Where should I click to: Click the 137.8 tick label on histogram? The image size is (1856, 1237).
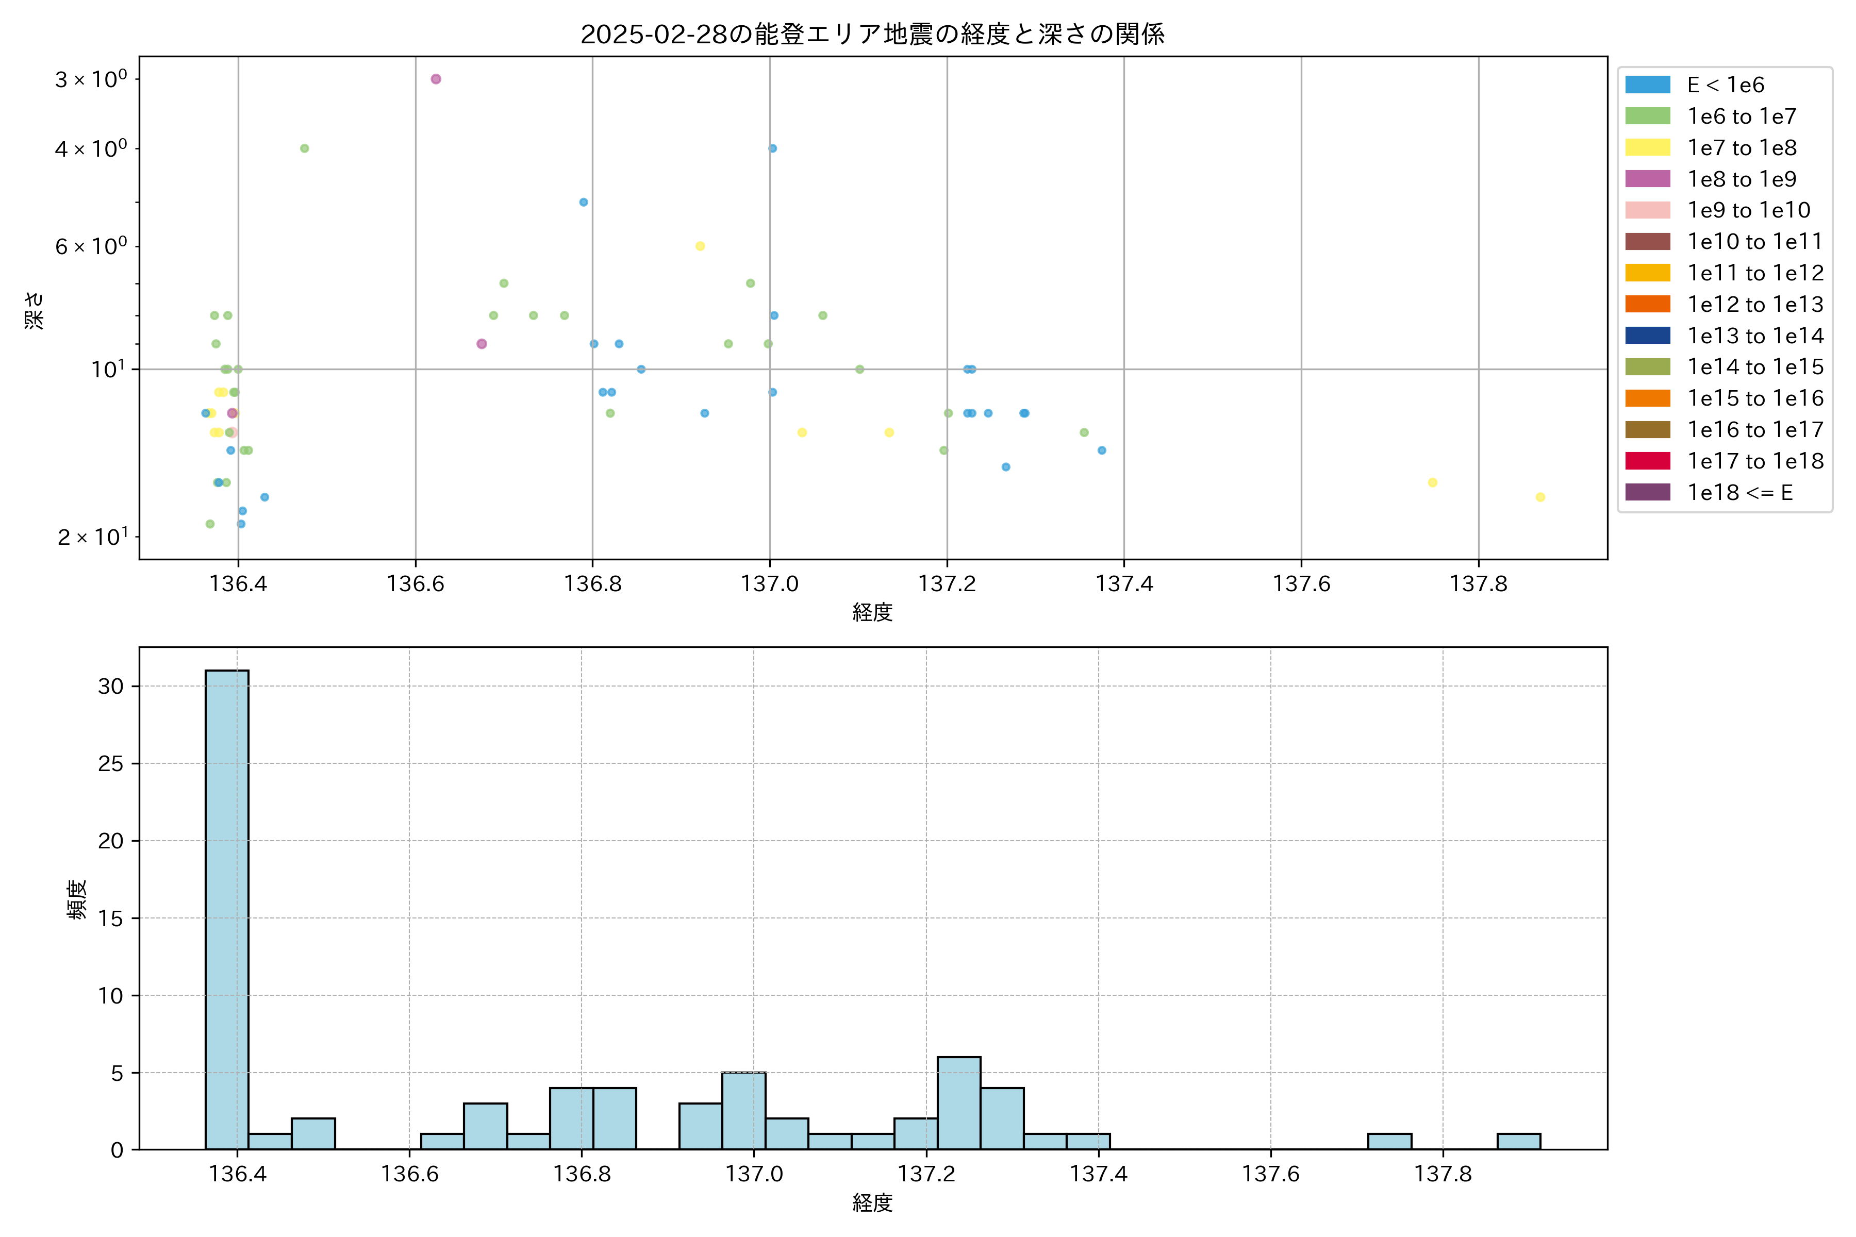(x=1443, y=1174)
